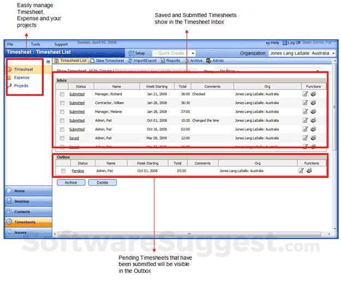This screenshot has height=295, width=341.
Task: Edit the Mar 08, 2009 saved timesheet
Action: coord(305,138)
